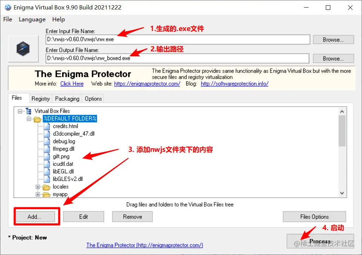Click Browse for the input file name
The image size is (362, 255).
[333, 40]
